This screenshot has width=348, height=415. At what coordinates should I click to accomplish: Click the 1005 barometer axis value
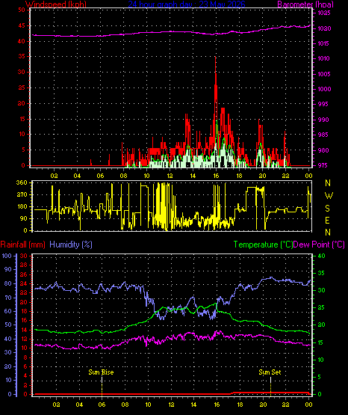coord(324,74)
